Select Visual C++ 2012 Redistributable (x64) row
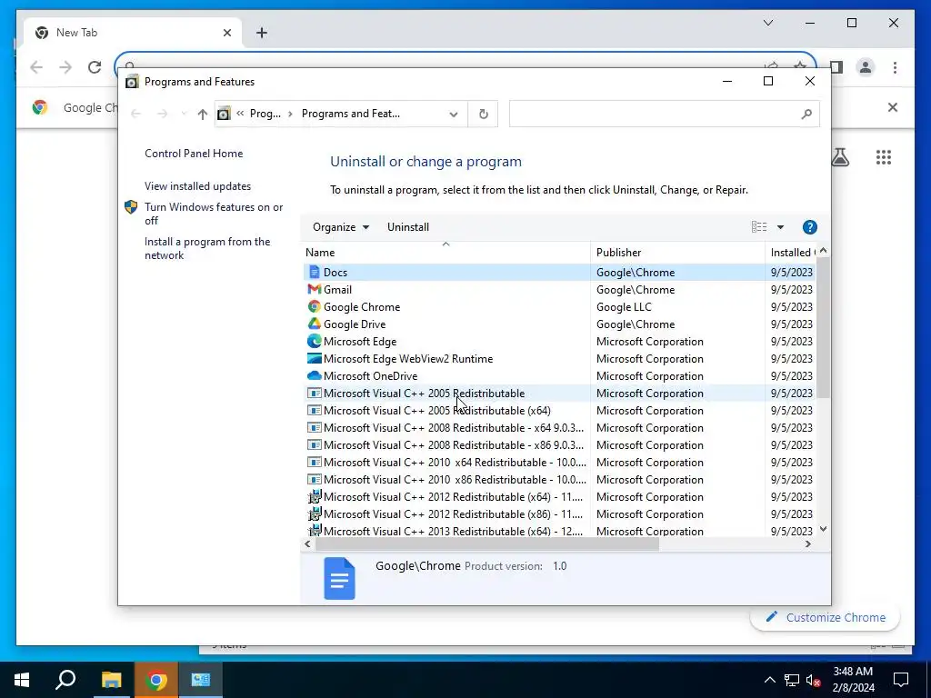931x698 pixels. coord(559,497)
